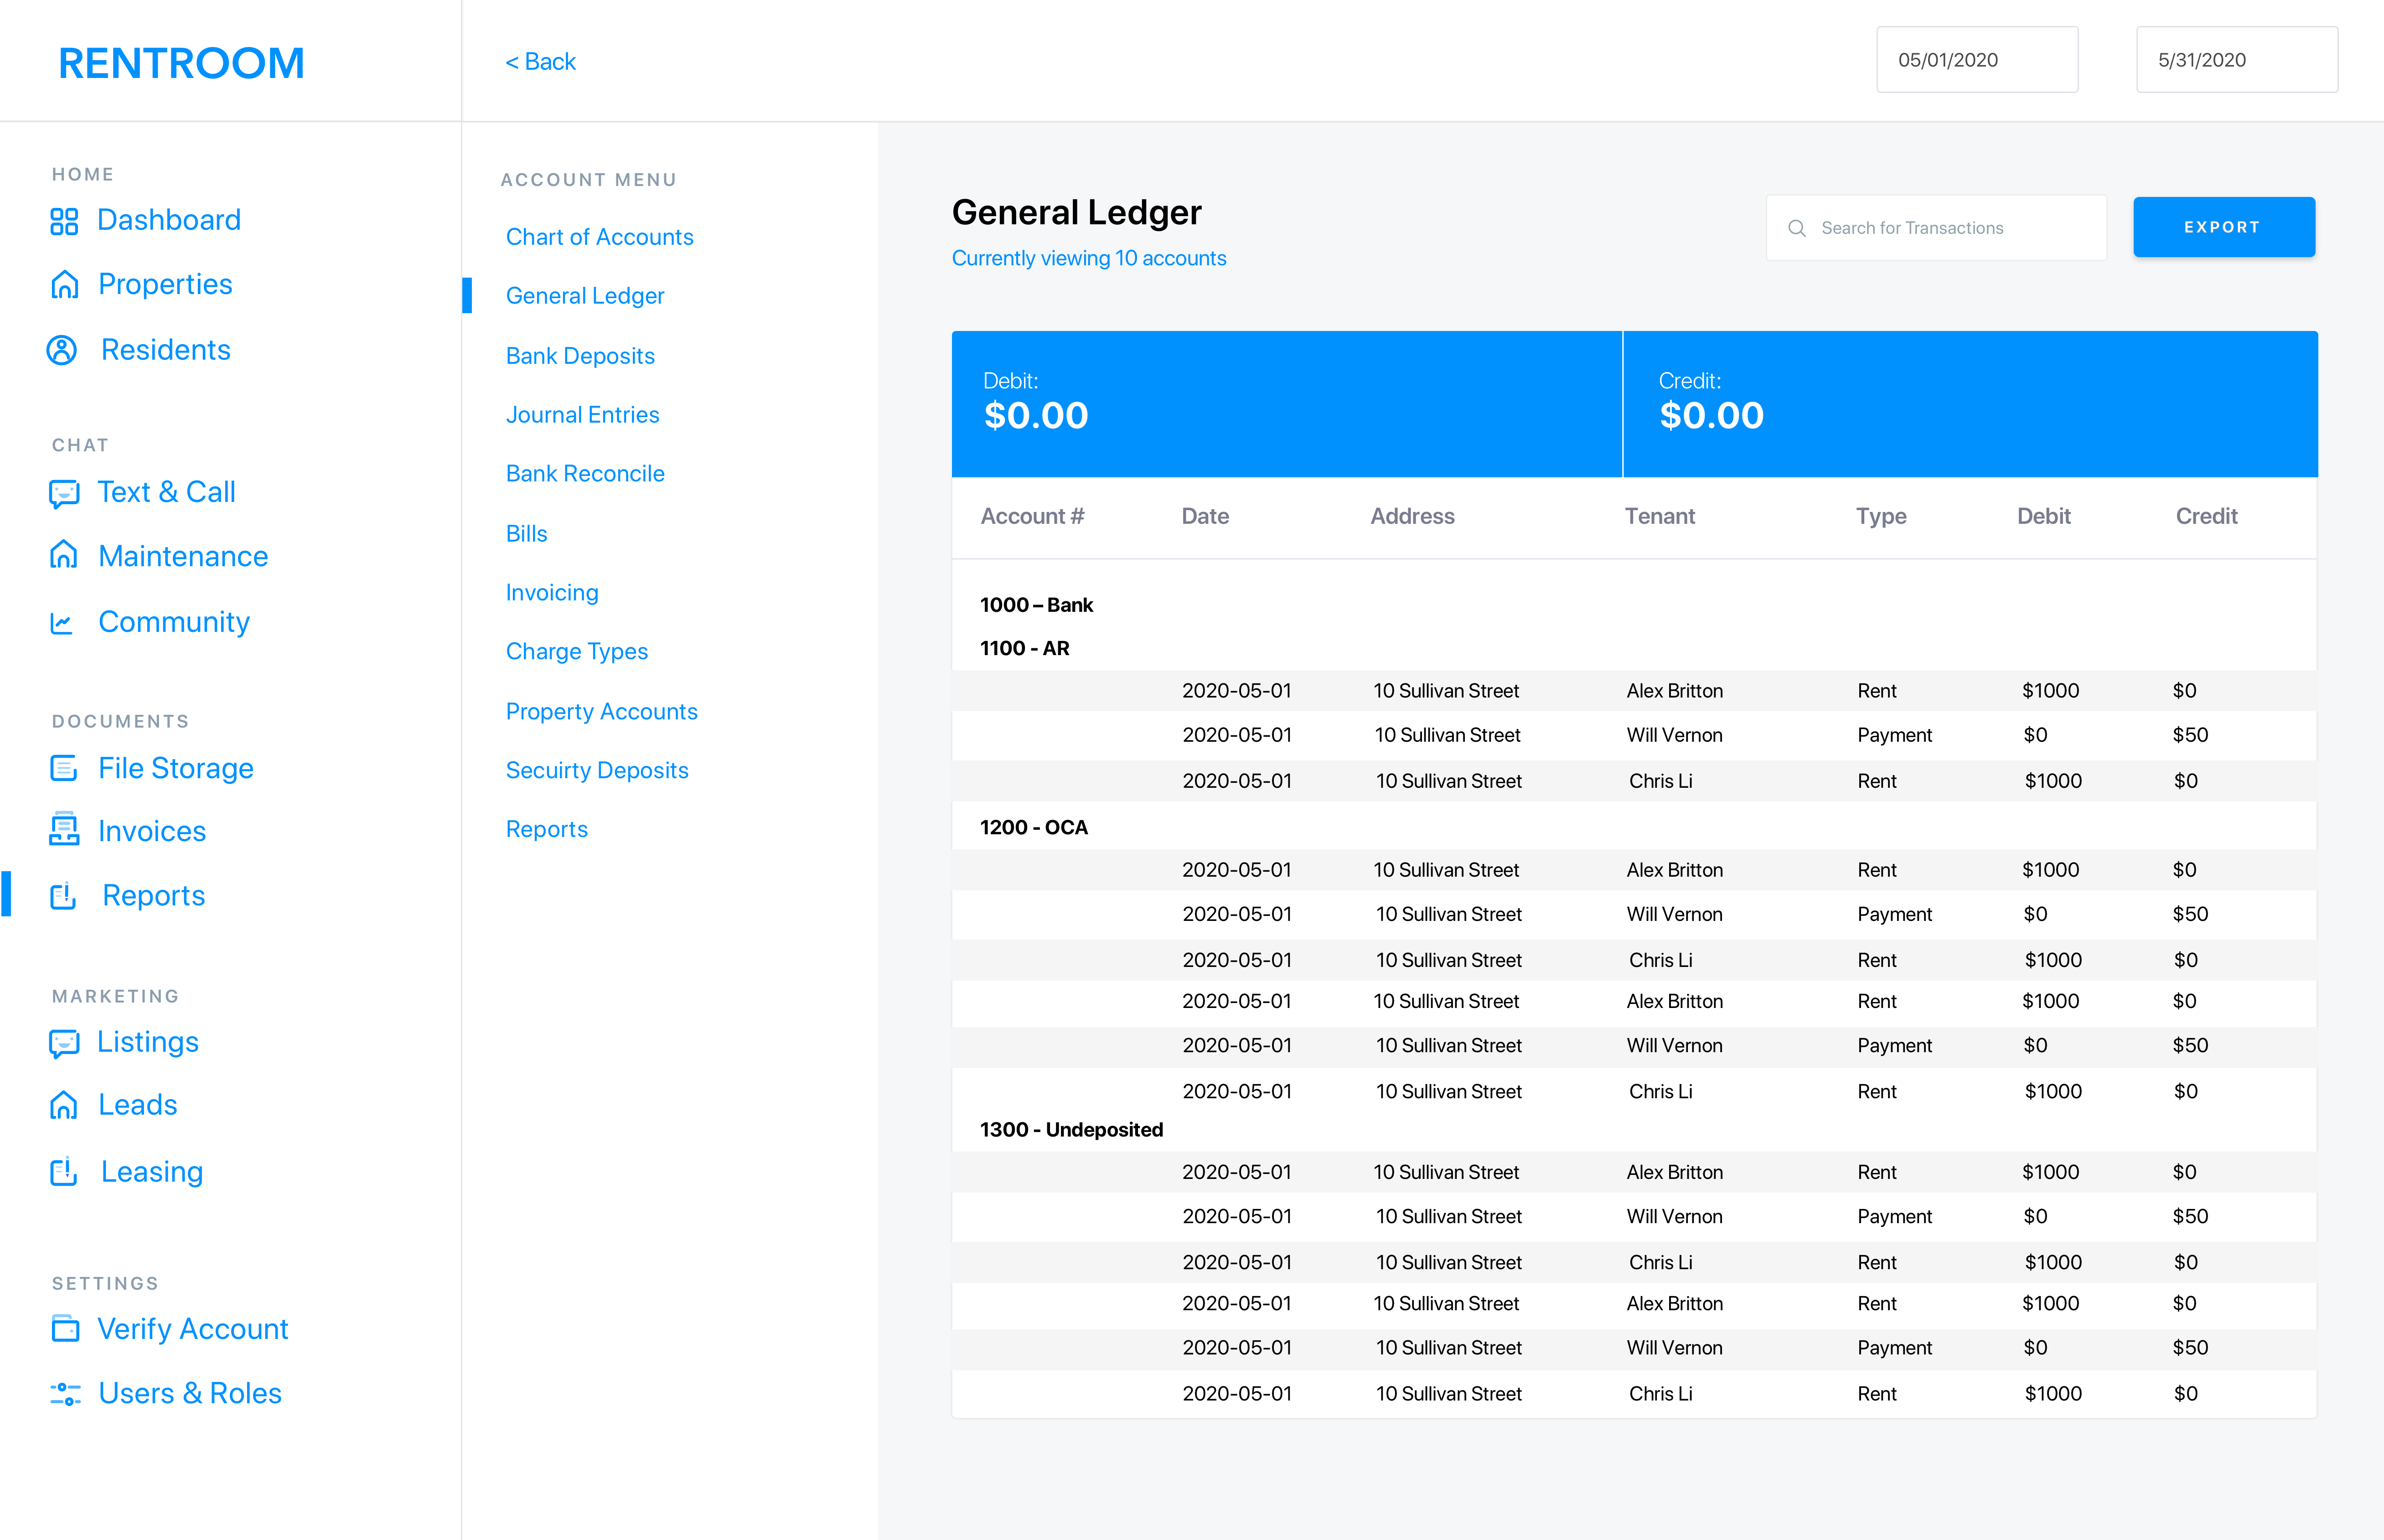Click the start date field 05/01/2020

click(x=1977, y=60)
